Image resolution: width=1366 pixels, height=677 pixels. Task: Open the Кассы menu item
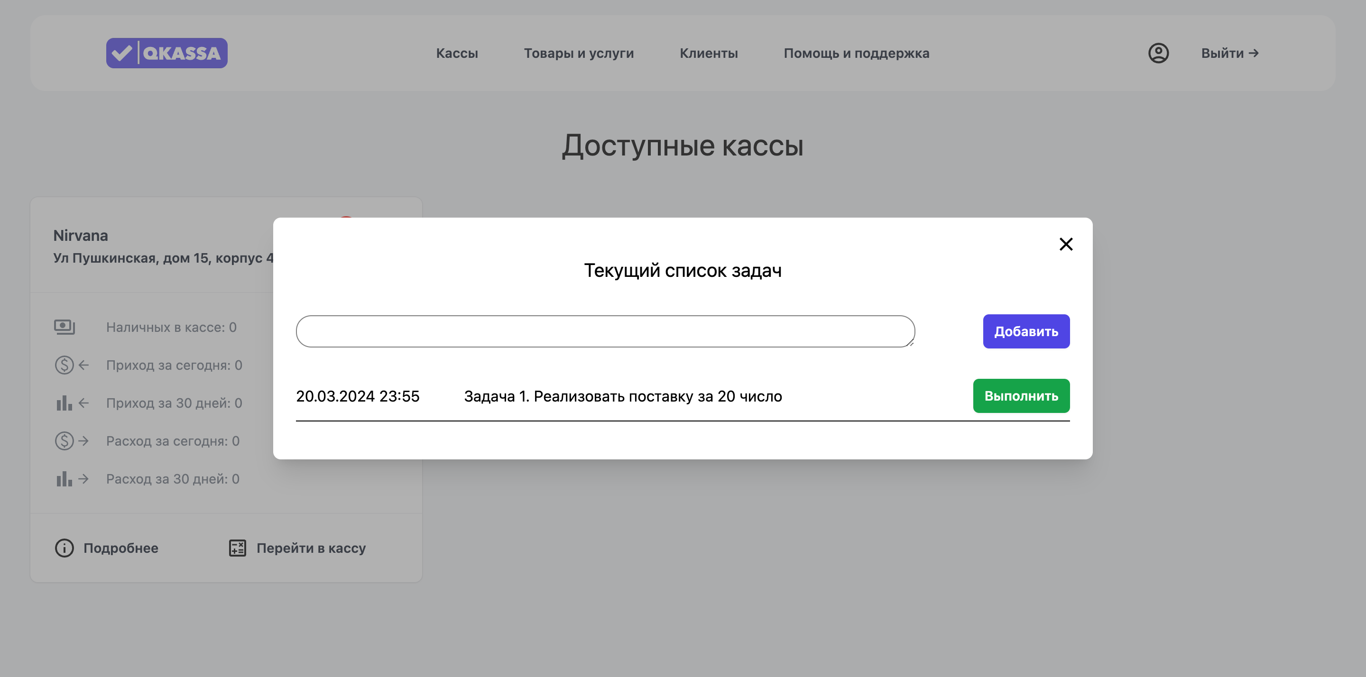click(457, 54)
